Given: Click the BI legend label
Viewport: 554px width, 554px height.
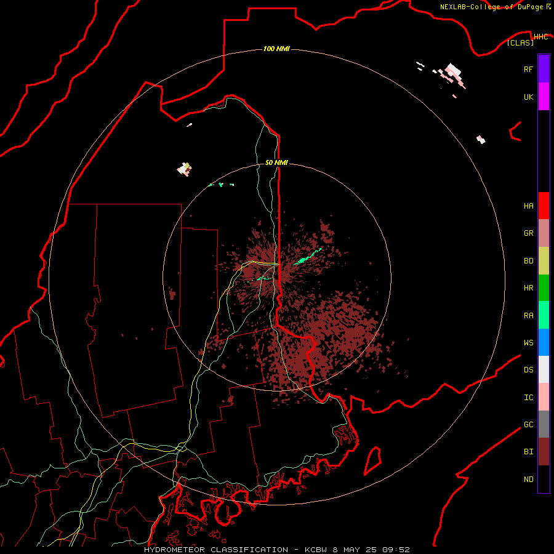Looking at the screenshot, I should click(x=528, y=452).
